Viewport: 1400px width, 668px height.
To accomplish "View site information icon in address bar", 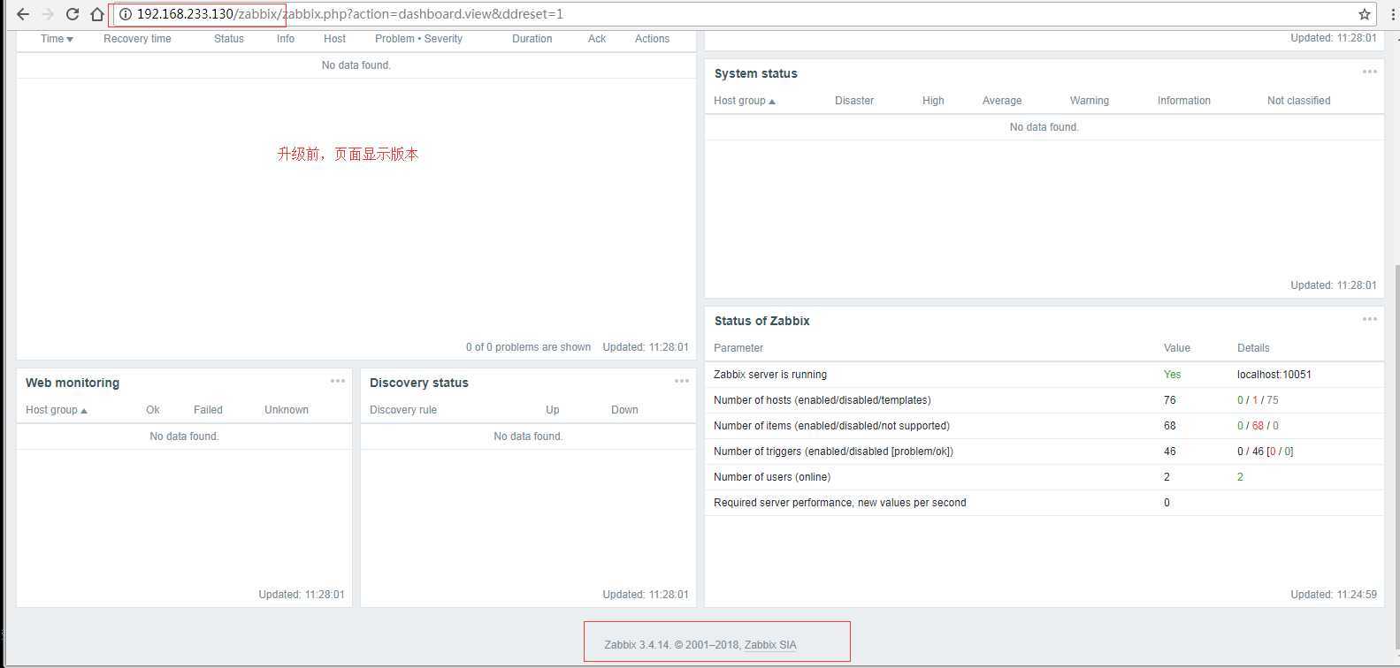I will 126,14.
